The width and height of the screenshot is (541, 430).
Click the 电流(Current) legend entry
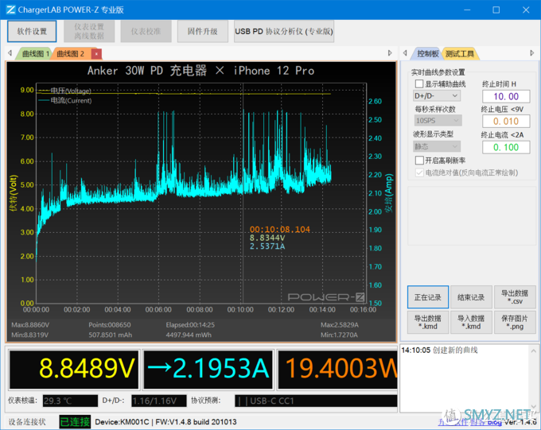click(64, 100)
